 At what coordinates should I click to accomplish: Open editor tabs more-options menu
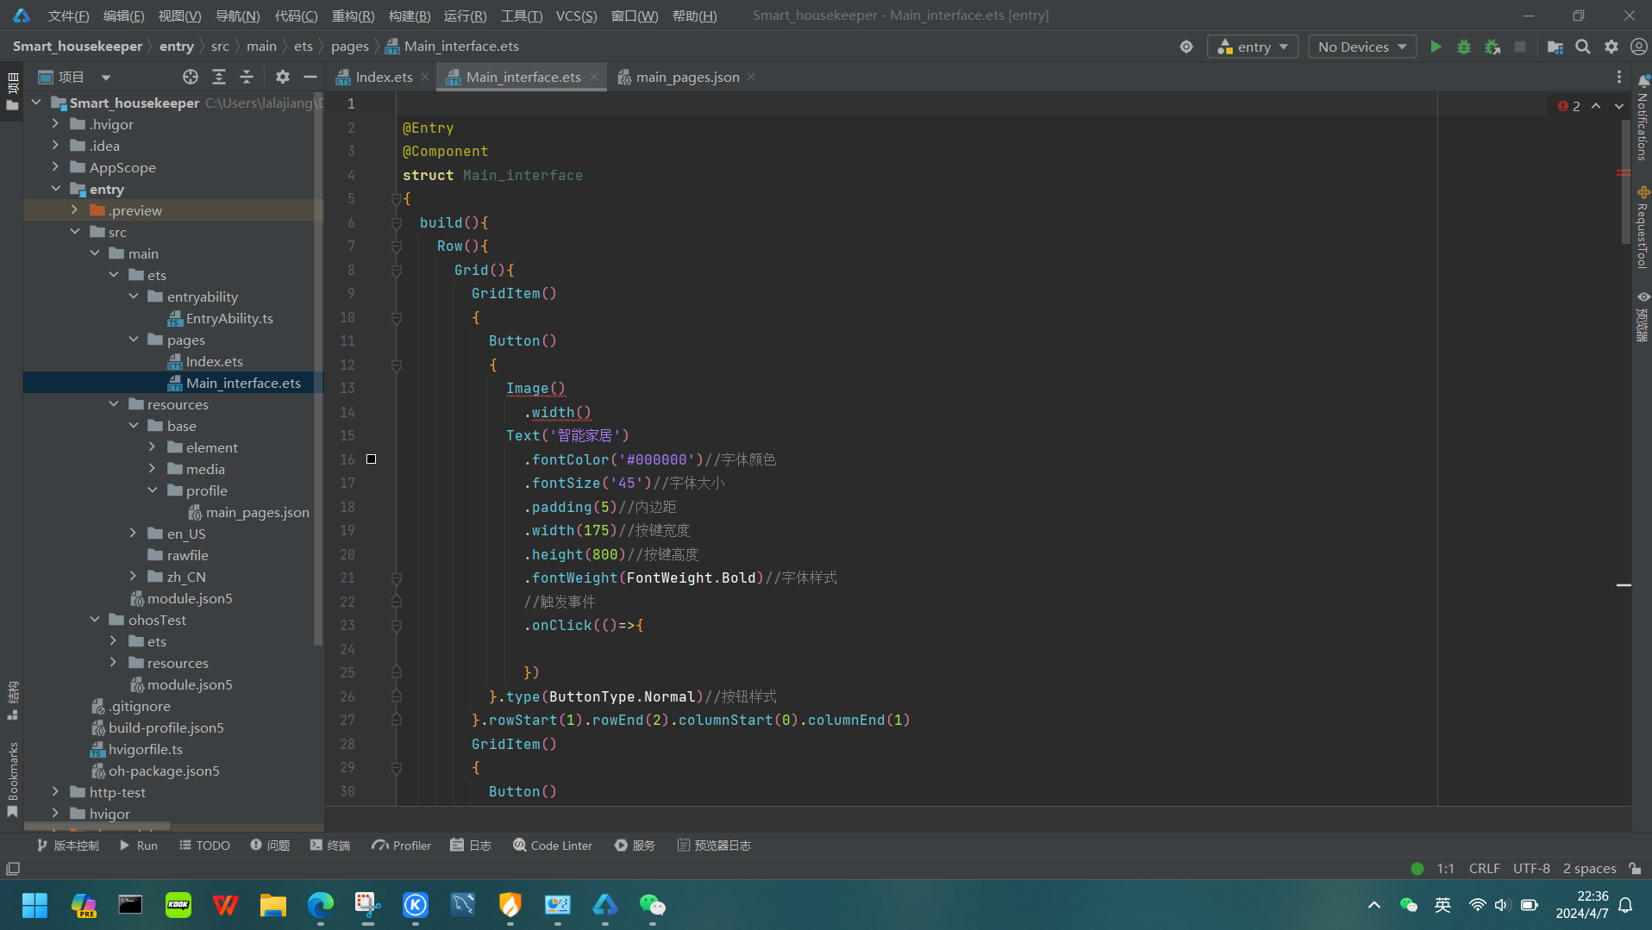point(1618,77)
